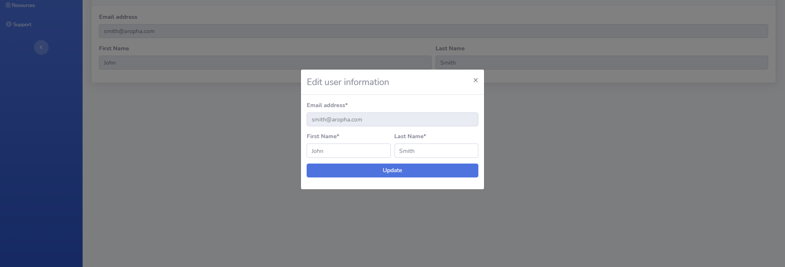Open the Resources sidebar menu label
Image resolution: width=785 pixels, height=267 pixels.
pos(23,5)
